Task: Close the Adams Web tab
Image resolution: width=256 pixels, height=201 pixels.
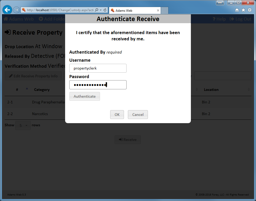Action: 158,11
